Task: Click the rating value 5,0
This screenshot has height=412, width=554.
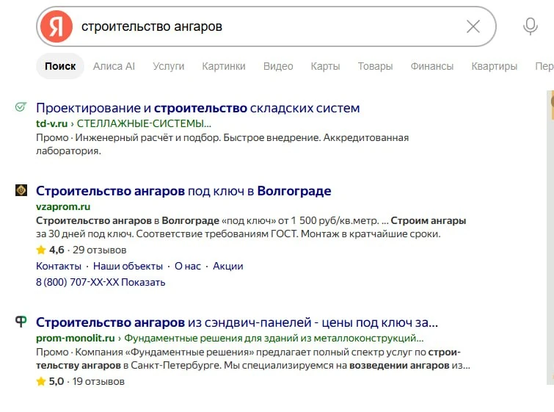Action: pos(57,381)
